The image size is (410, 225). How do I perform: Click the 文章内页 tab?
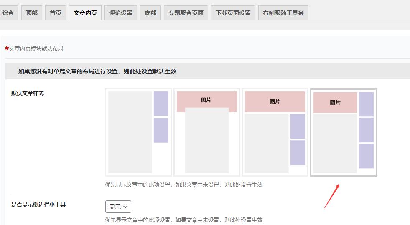(85, 13)
